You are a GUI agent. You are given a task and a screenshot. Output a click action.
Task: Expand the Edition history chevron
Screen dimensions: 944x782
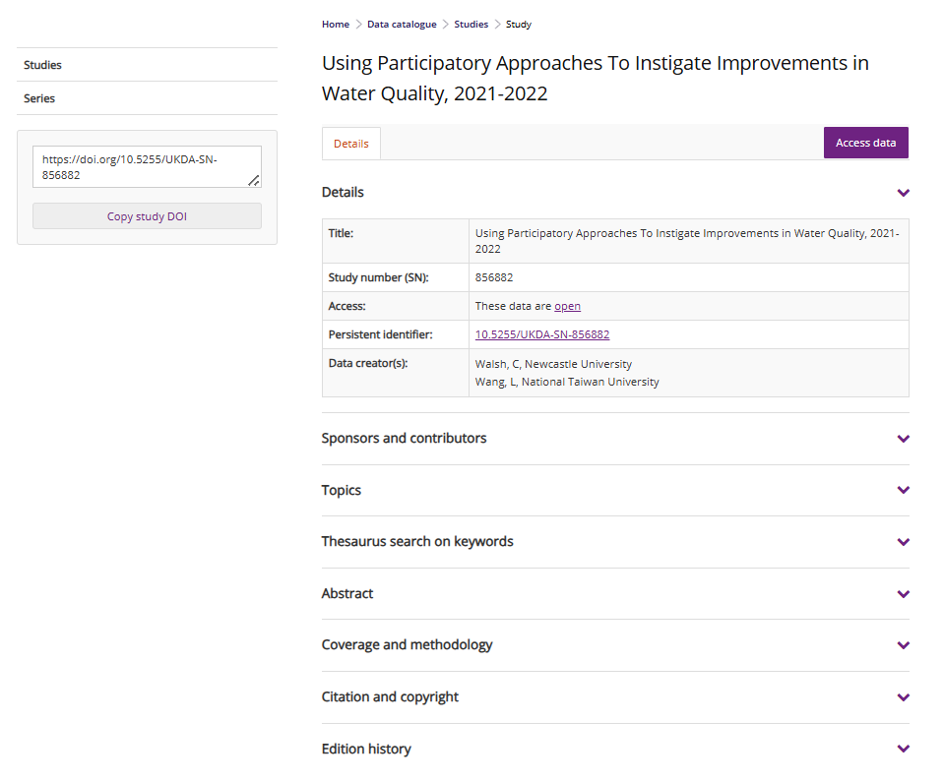tap(903, 750)
